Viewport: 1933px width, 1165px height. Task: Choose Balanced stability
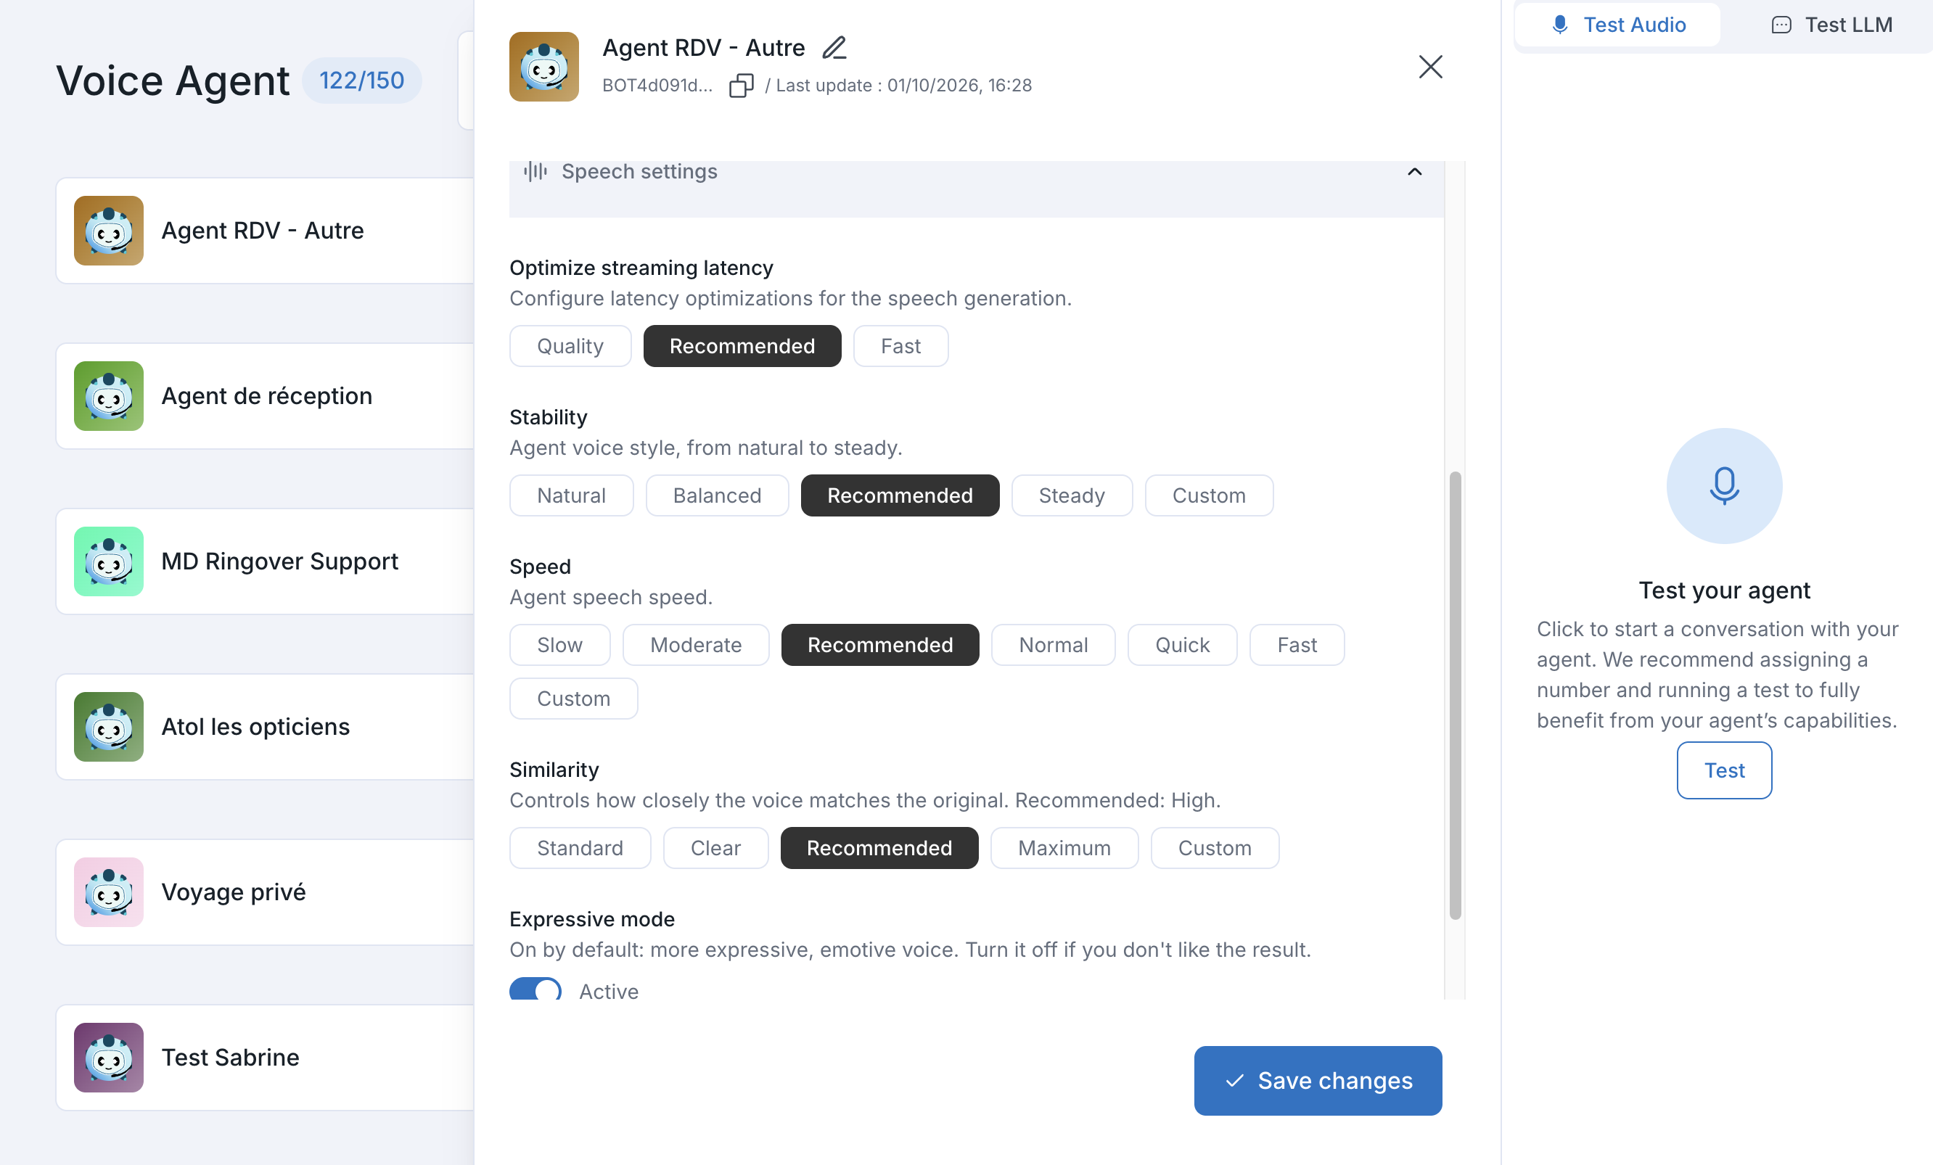pyautogui.click(x=717, y=495)
